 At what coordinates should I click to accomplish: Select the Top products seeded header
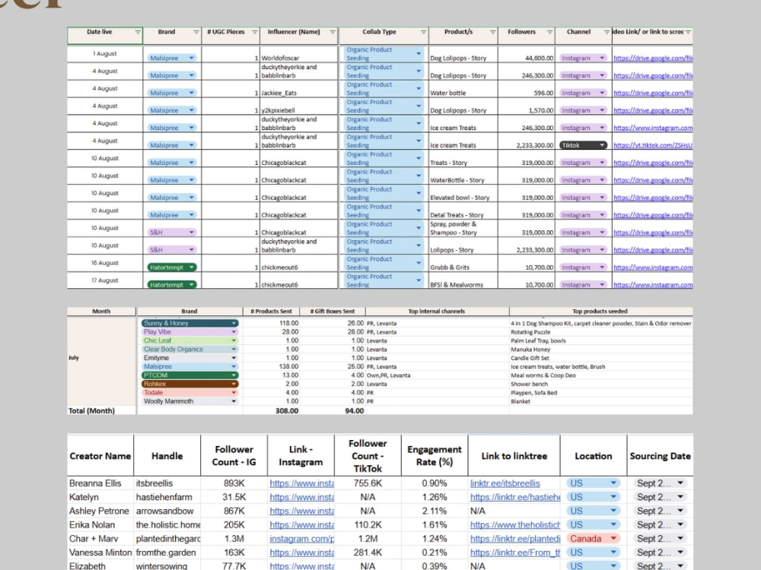point(600,311)
